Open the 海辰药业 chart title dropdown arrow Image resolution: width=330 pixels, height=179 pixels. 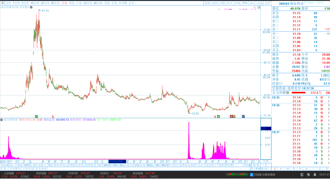[31, 7]
